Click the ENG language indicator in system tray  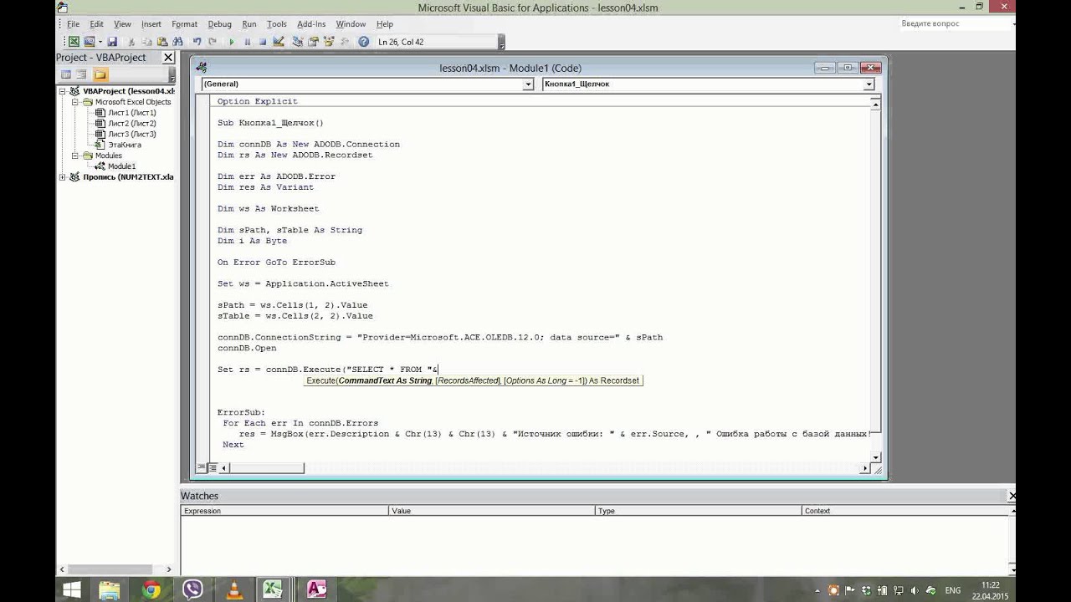(x=952, y=590)
